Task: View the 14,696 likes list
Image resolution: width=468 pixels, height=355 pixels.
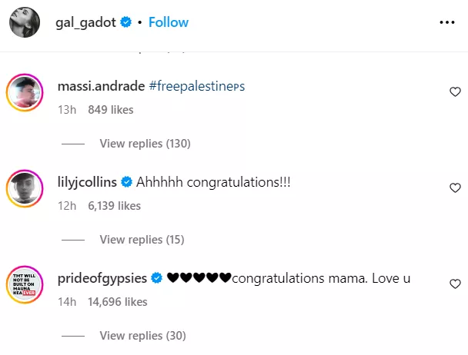Action: [x=117, y=302]
